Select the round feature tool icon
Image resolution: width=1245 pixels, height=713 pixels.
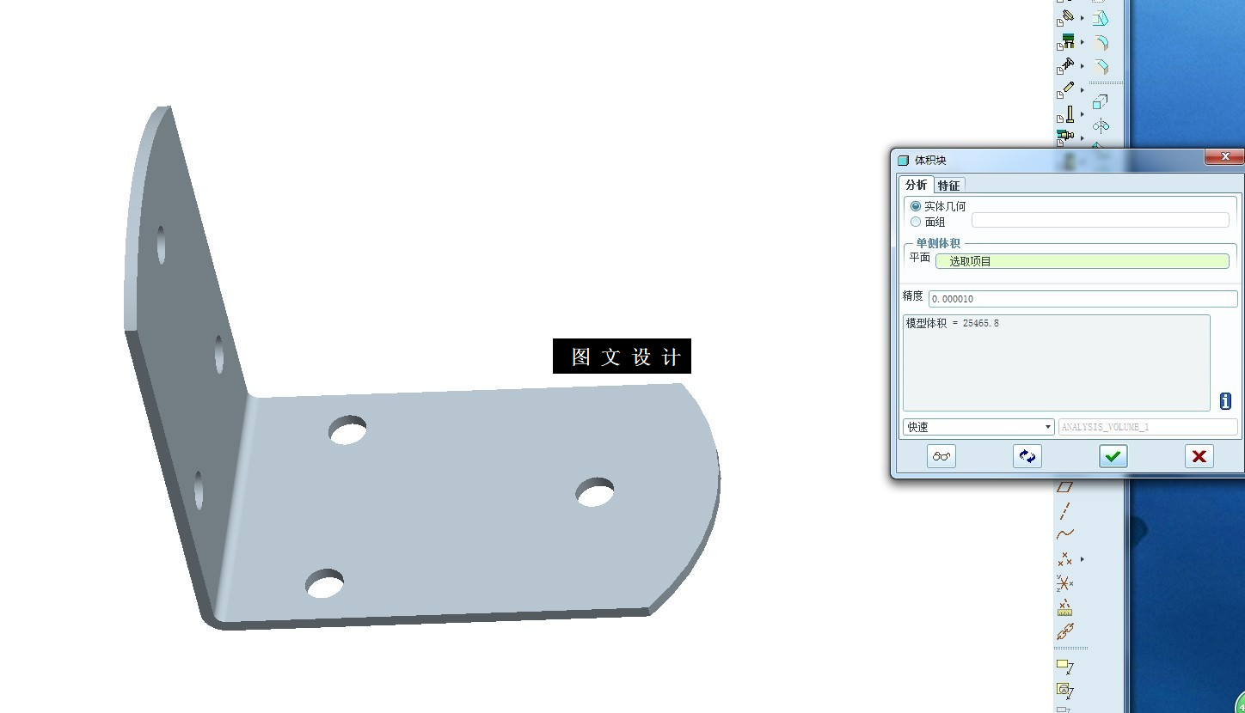[x=1101, y=43]
